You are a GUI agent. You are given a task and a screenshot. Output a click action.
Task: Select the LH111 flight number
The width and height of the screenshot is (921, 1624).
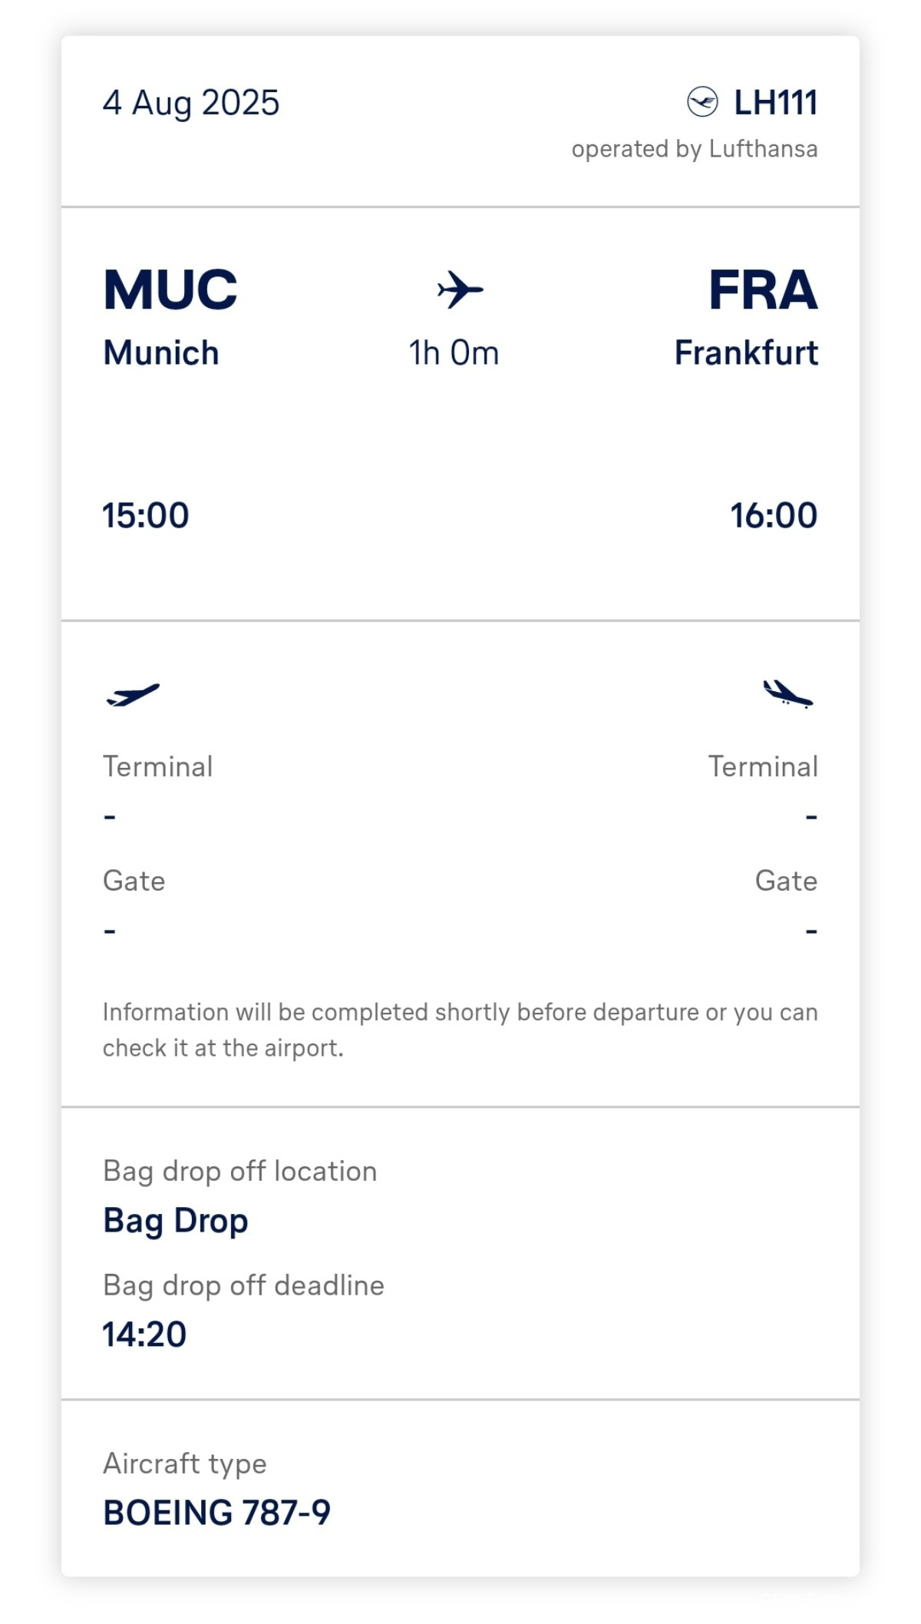(775, 103)
